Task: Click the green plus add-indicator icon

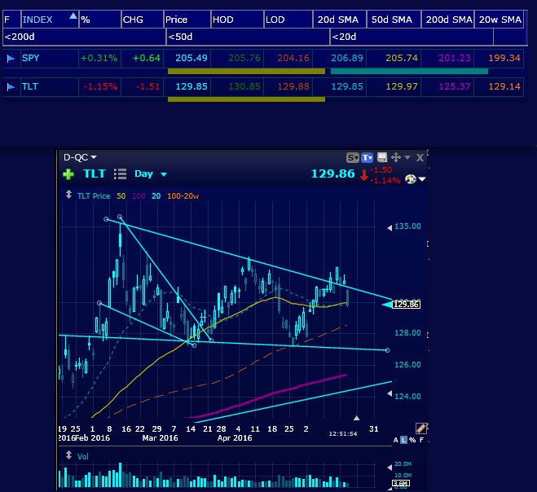Action: 68,174
